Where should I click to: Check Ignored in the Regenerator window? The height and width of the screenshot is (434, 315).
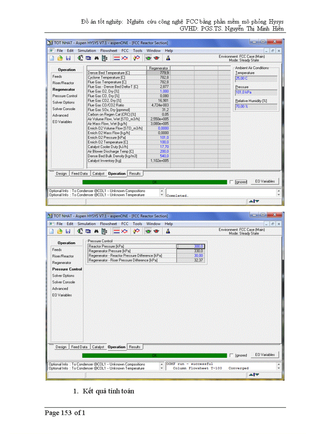[231, 181]
